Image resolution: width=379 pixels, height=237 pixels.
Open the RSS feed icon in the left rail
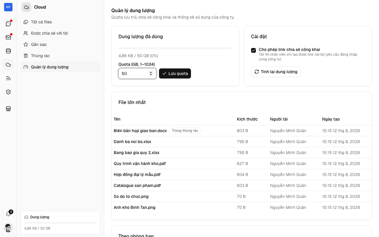(8, 78)
